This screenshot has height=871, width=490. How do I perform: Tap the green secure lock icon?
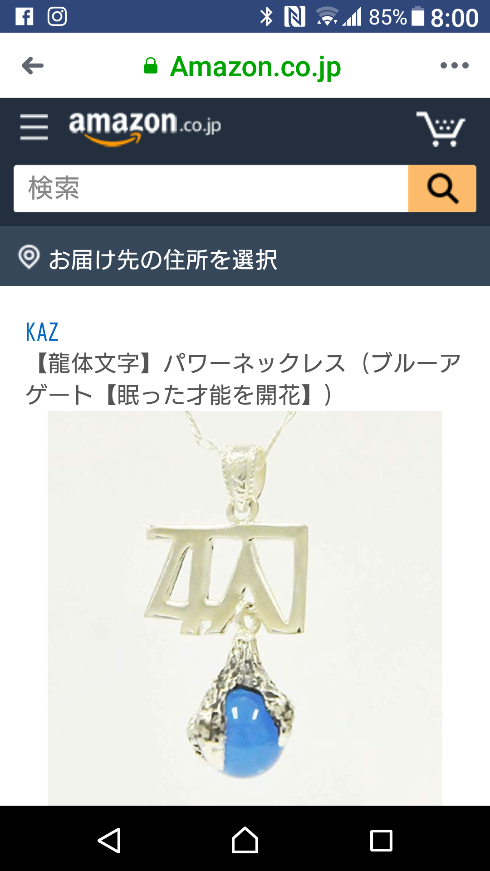click(x=151, y=66)
